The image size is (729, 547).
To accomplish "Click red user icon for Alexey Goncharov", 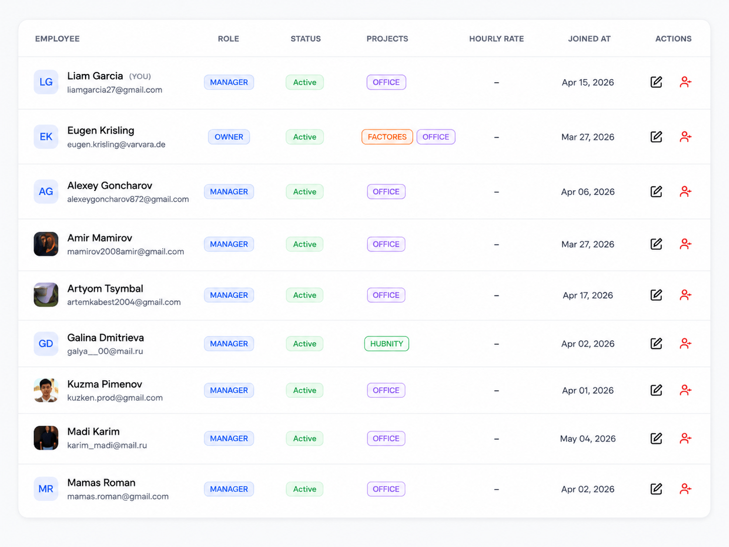I will click(685, 191).
